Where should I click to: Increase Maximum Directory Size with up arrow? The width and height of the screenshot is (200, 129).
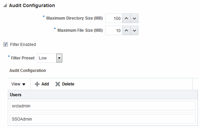pos(126,18)
